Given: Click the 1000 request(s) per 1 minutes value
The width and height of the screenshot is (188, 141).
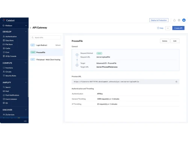Looking at the screenshot, I should pyautogui.click(x=108, y=99).
